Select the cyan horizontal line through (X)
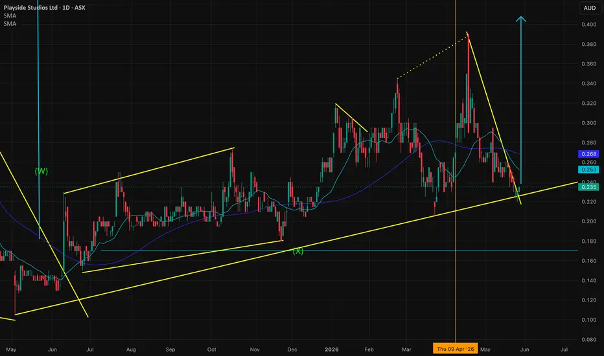Image resolution: width=604 pixels, height=356 pixels. [339, 251]
